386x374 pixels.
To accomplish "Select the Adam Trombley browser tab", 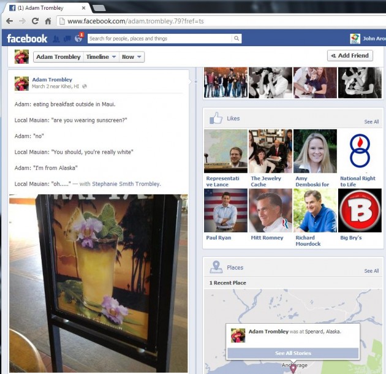I will (x=45, y=7).
